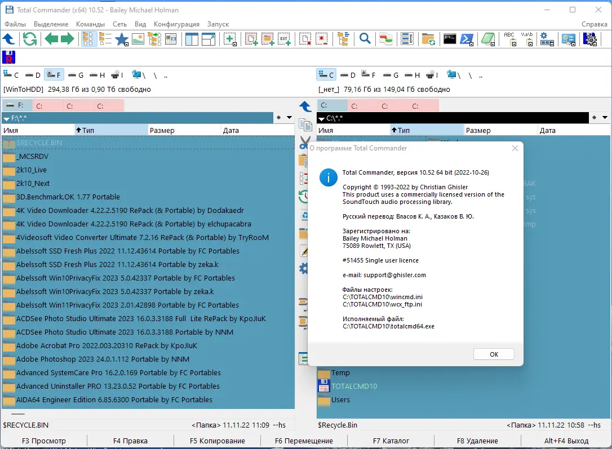Screen dimensions: 612x449
Task: Open the directory hotlist star
Action: pos(121,39)
